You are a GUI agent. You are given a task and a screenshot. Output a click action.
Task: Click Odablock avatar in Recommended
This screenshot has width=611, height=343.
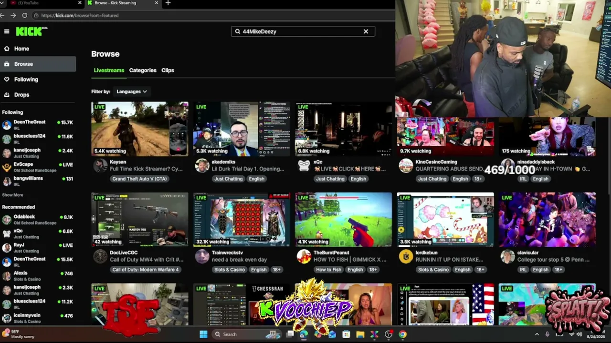pos(7,220)
